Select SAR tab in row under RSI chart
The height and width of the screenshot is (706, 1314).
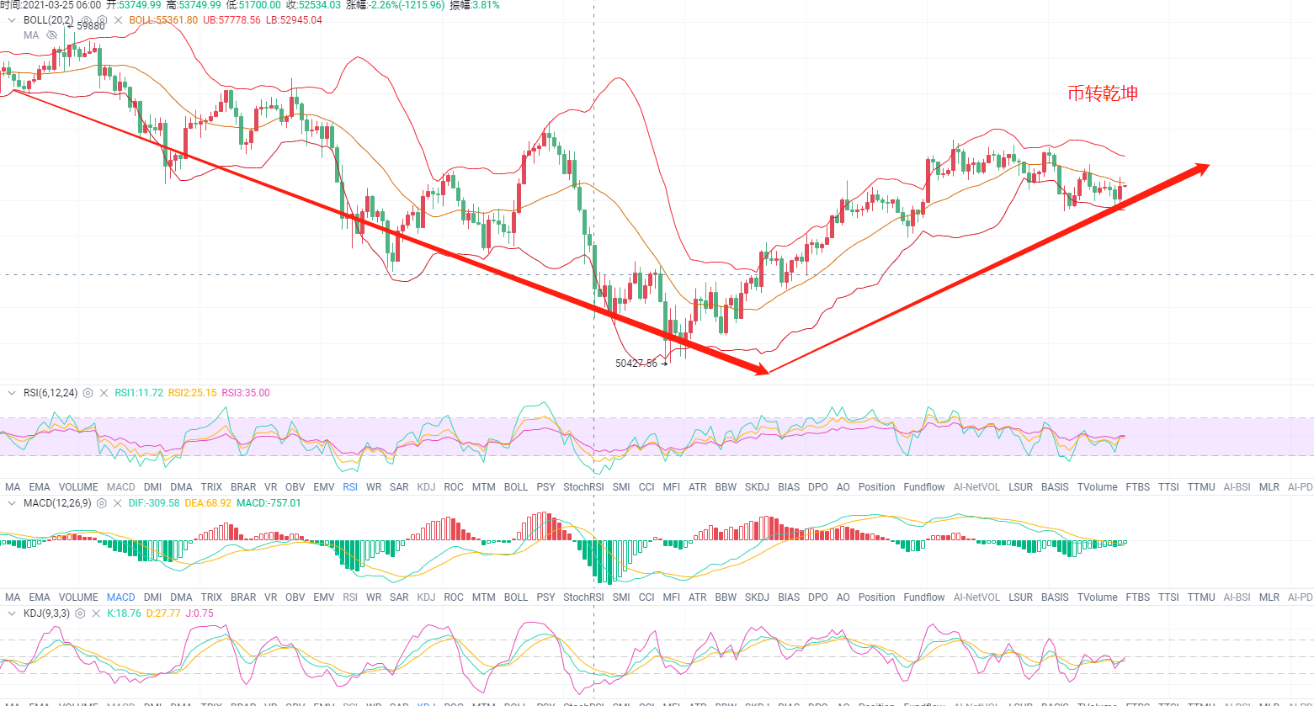[399, 487]
